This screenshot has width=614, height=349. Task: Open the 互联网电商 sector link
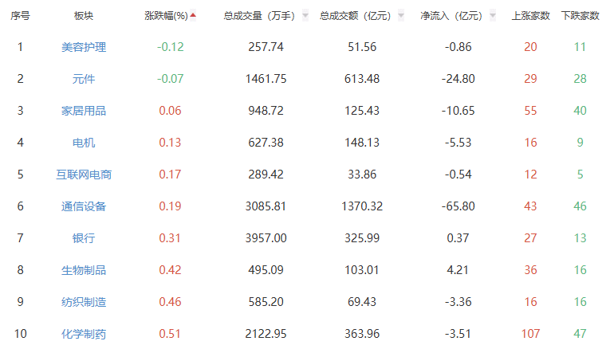pyautogui.click(x=84, y=174)
